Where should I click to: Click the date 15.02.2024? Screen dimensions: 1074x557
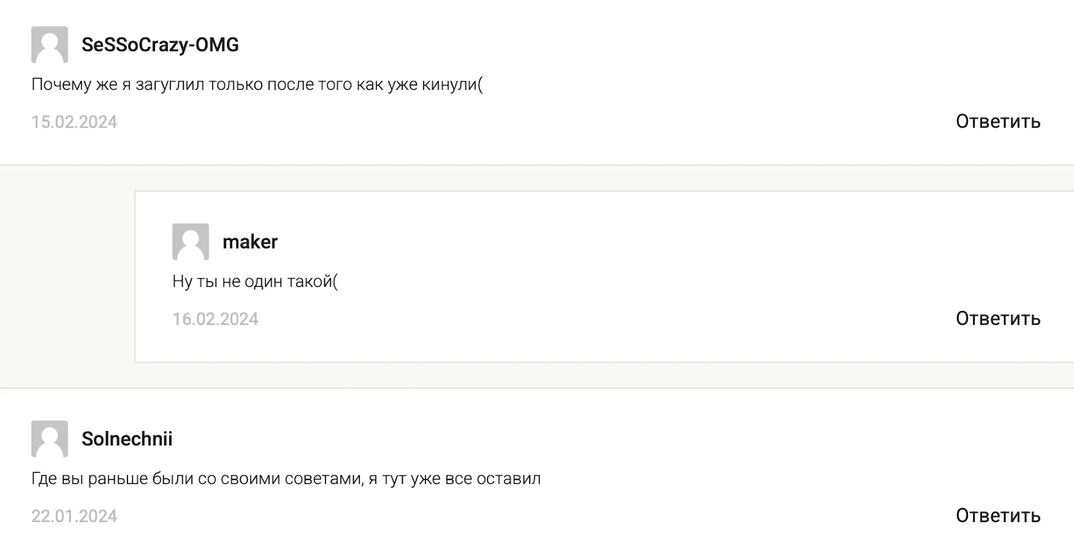[75, 122]
